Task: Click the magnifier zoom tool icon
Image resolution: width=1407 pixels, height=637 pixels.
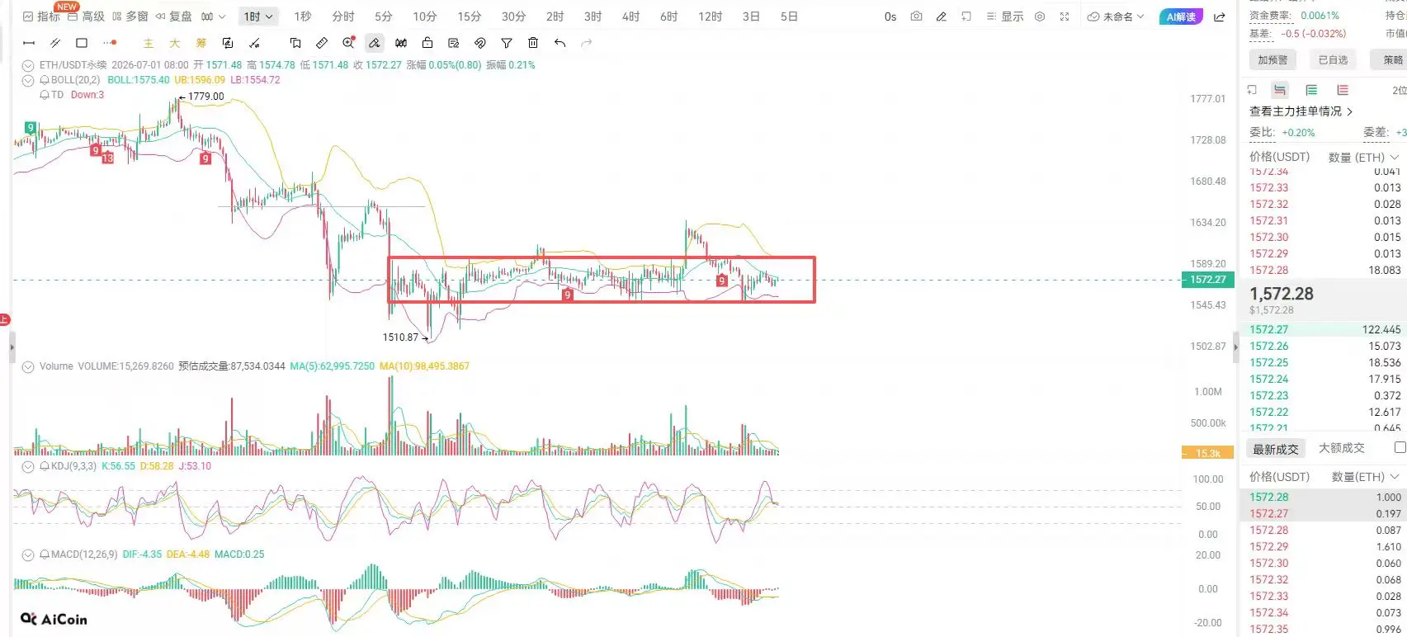Action: click(348, 43)
